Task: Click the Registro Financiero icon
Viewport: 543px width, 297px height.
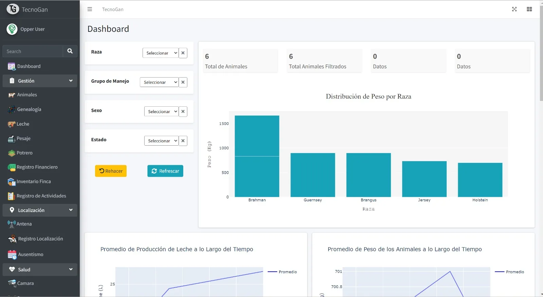Action: 12,167
